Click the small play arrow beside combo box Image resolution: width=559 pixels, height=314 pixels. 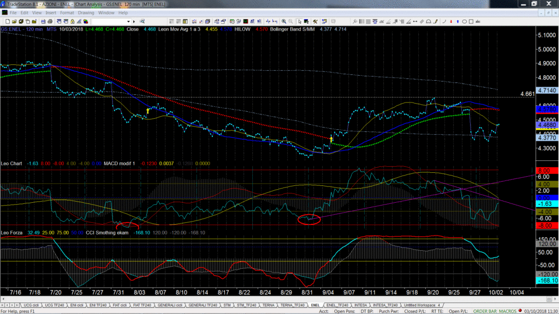pyautogui.click(x=134, y=21)
